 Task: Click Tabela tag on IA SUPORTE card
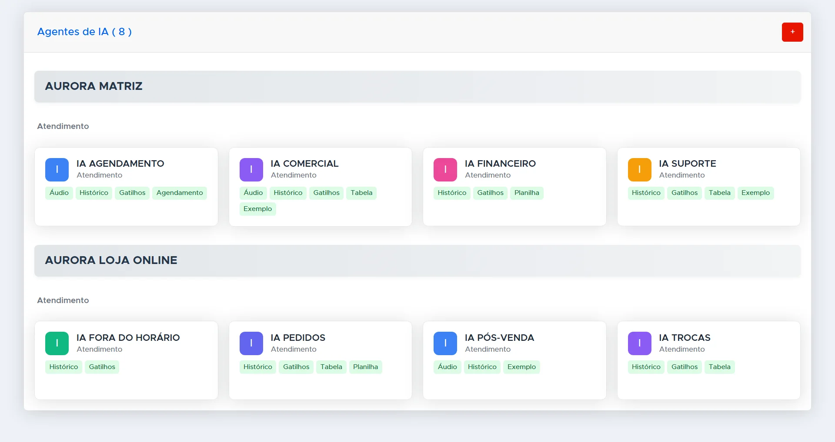coord(719,193)
